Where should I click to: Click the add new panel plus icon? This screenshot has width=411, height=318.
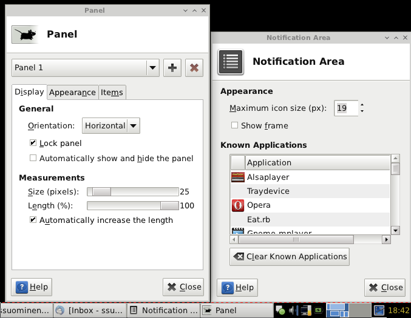[172, 68]
